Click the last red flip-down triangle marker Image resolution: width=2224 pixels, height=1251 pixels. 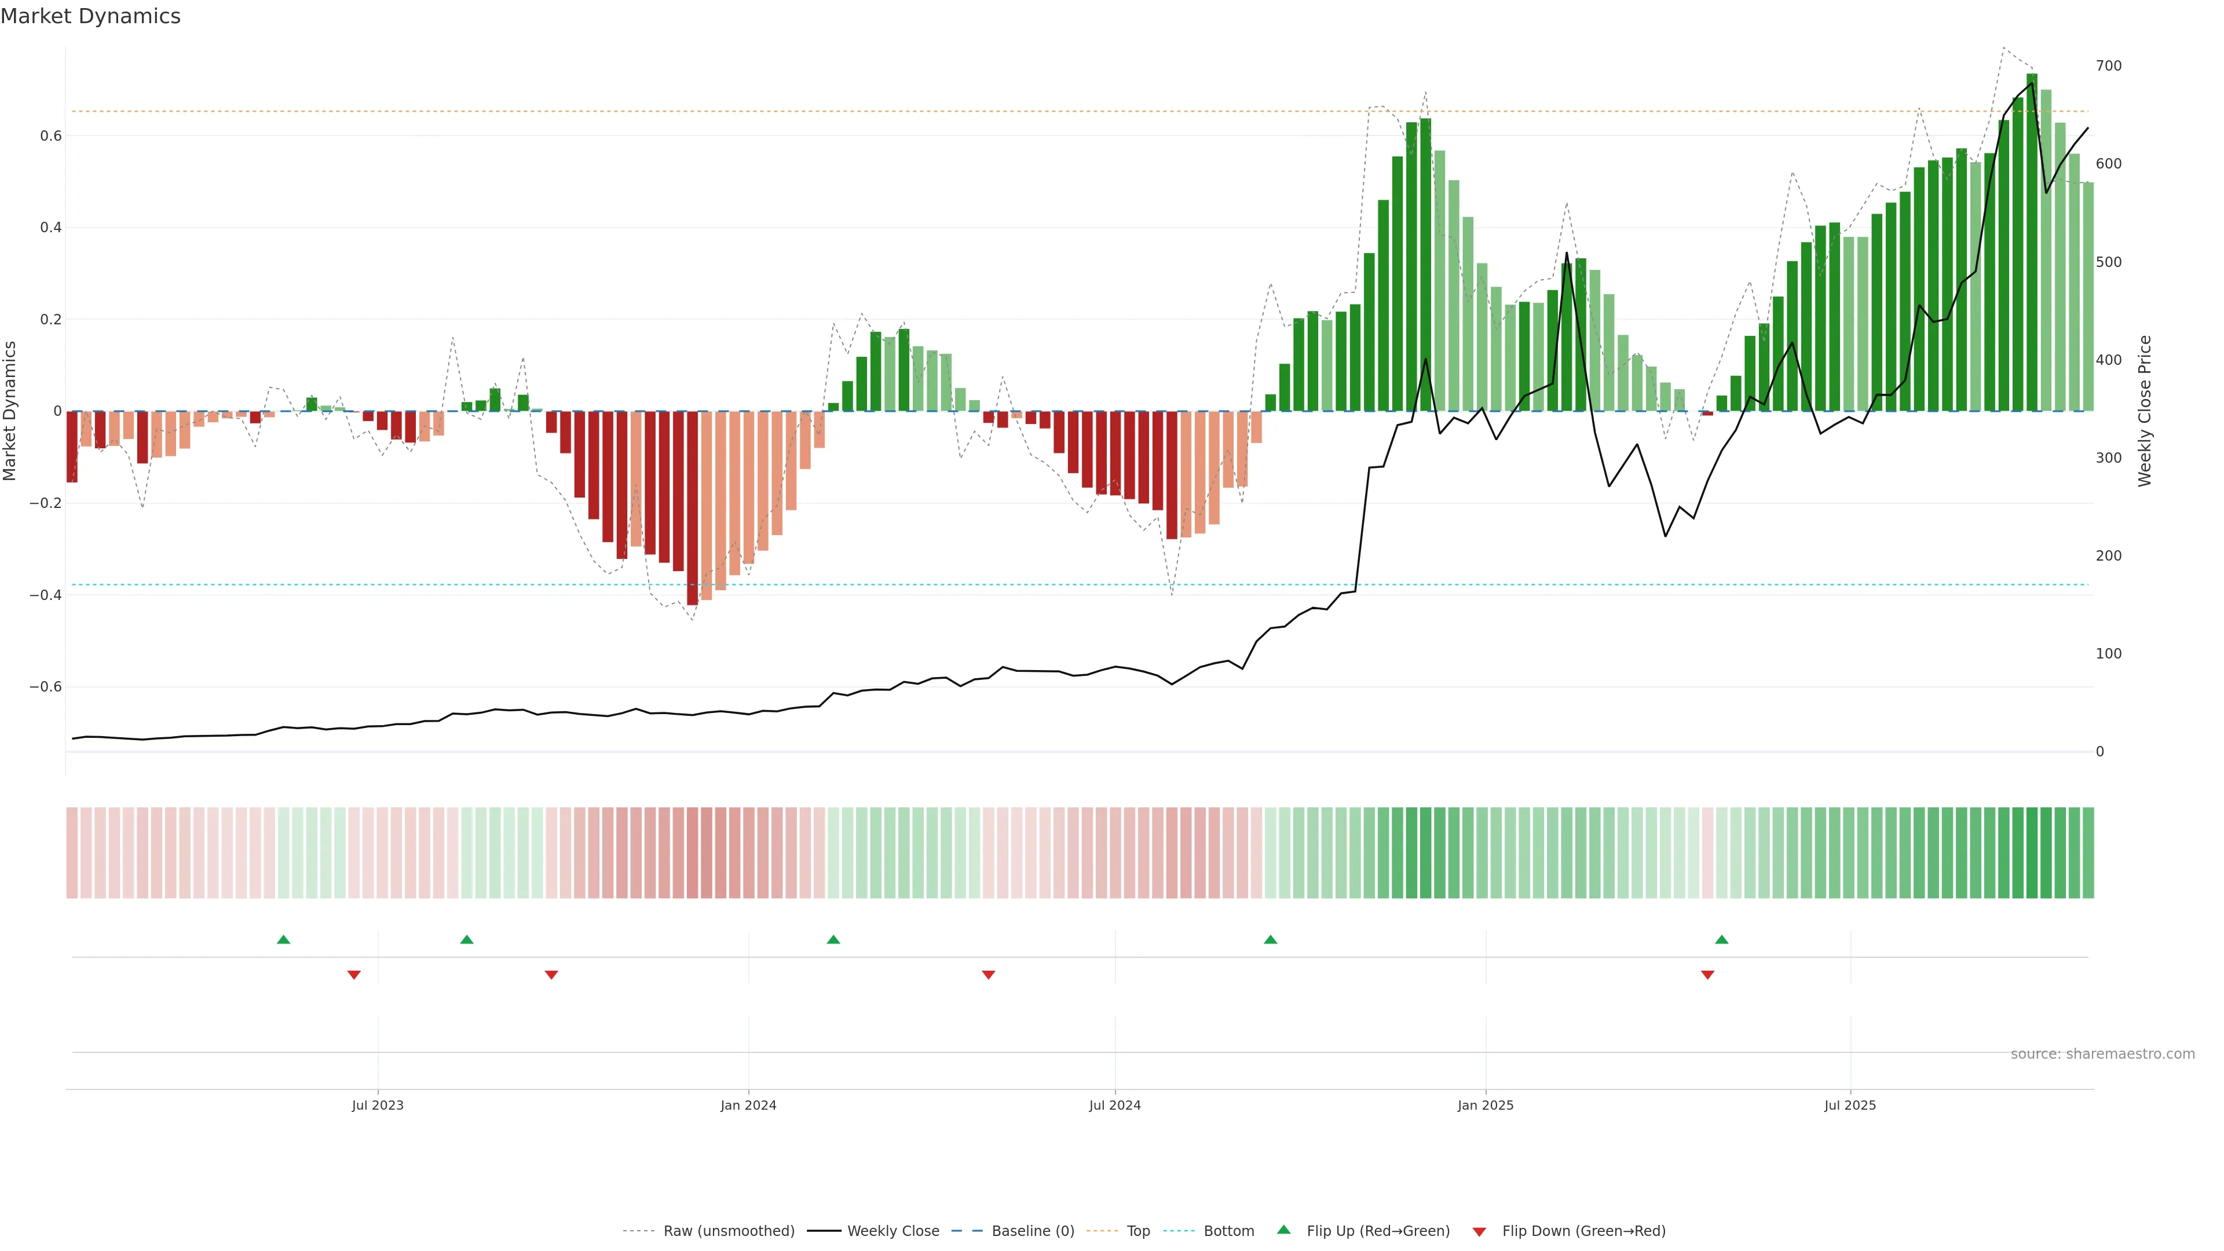(1707, 975)
